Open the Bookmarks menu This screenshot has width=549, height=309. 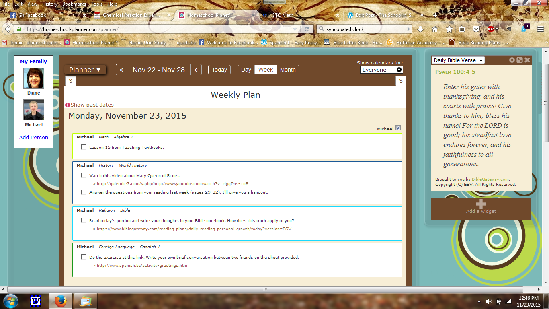pyautogui.click(x=74, y=4)
